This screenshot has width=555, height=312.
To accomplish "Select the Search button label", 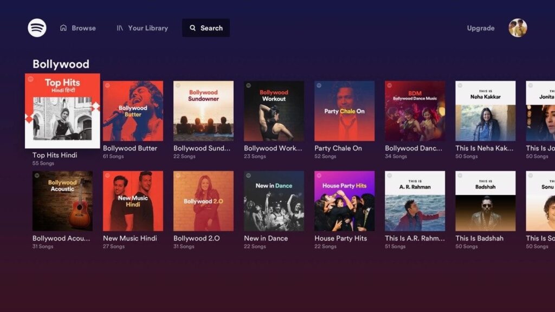I will [211, 28].
